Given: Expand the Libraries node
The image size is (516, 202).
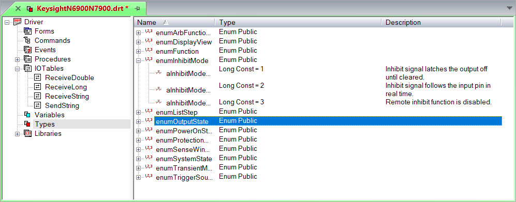Looking at the screenshot, I should click(x=18, y=134).
